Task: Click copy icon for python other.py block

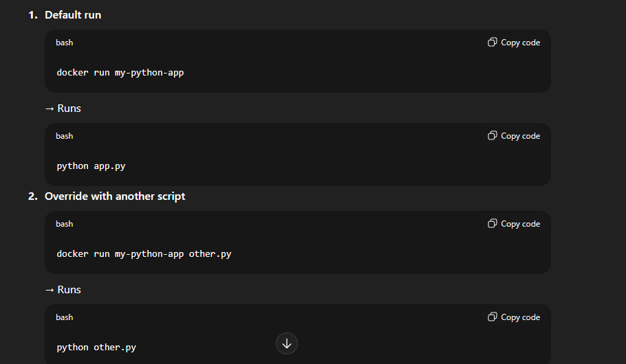Action: (493, 317)
